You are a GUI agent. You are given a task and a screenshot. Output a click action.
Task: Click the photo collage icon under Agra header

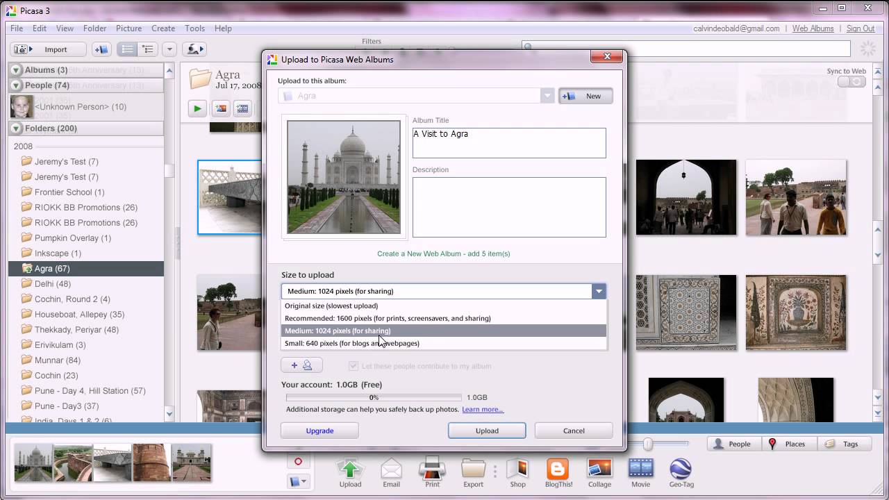pos(221,108)
